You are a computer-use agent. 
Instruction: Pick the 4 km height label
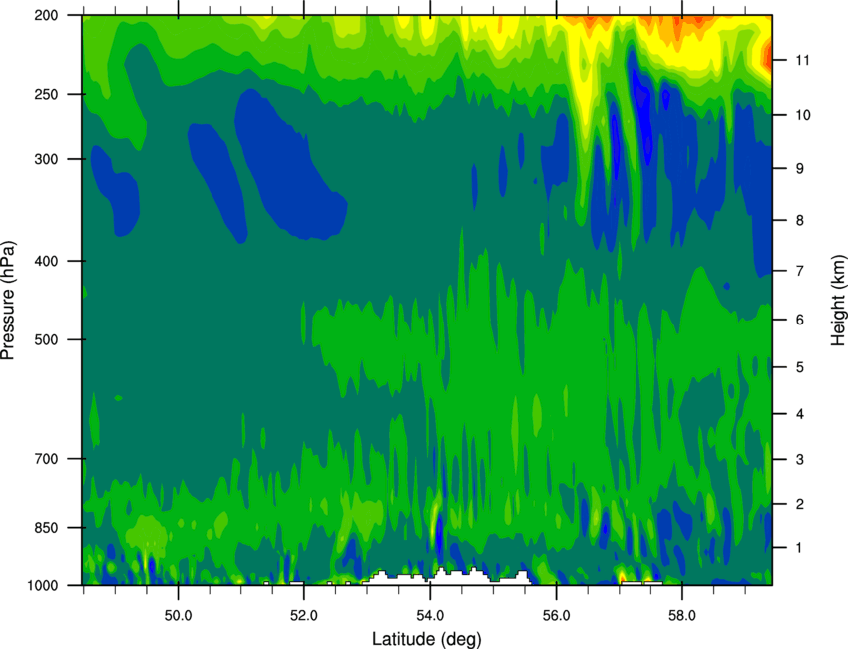click(x=800, y=414)
